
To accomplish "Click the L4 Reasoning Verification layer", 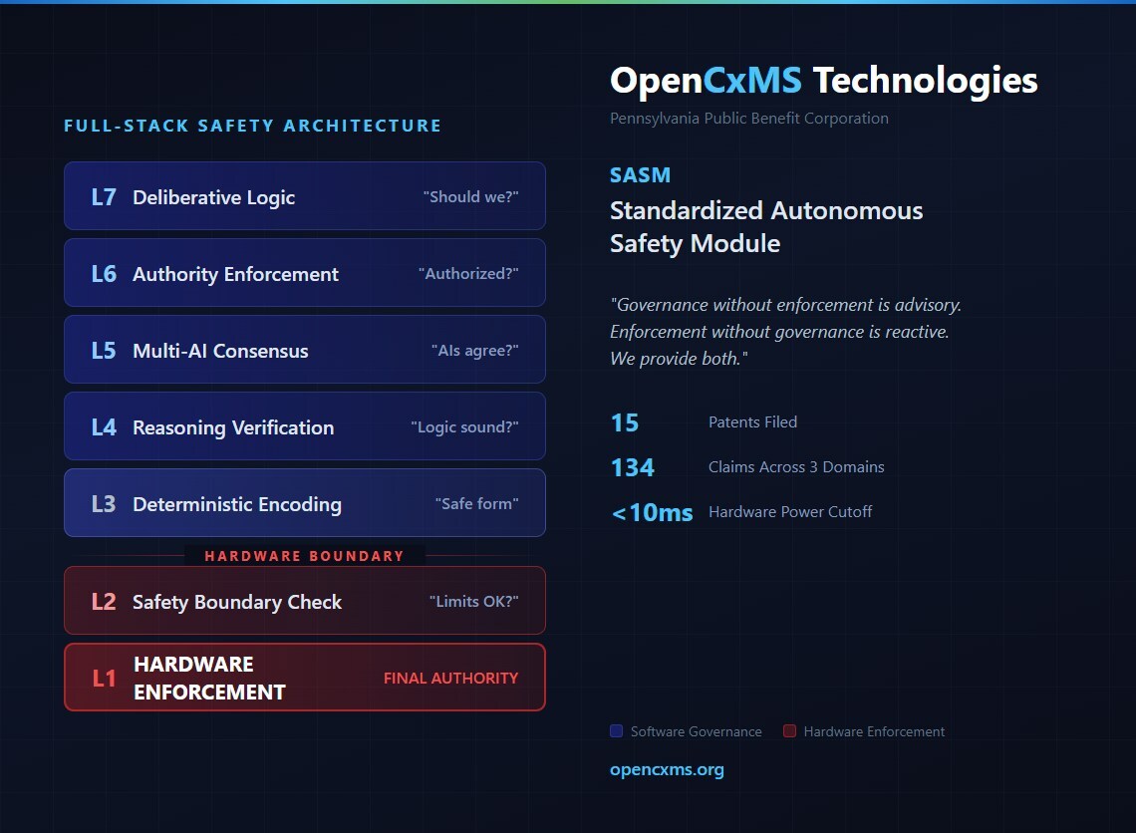I will [304, 426].
